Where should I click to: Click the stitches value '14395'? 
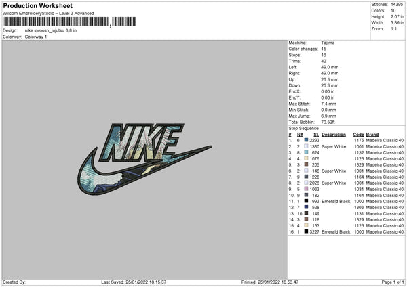[397, 5]
